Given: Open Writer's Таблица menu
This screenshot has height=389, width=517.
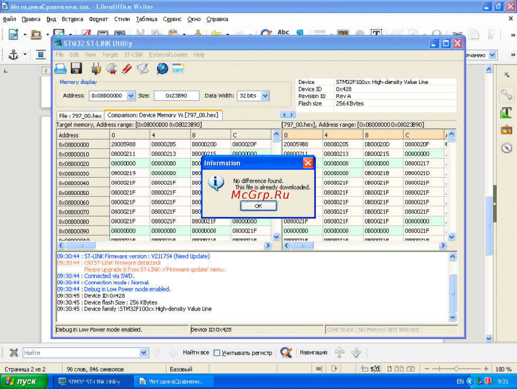Looking at the screenshot, I should click(146, 19).
